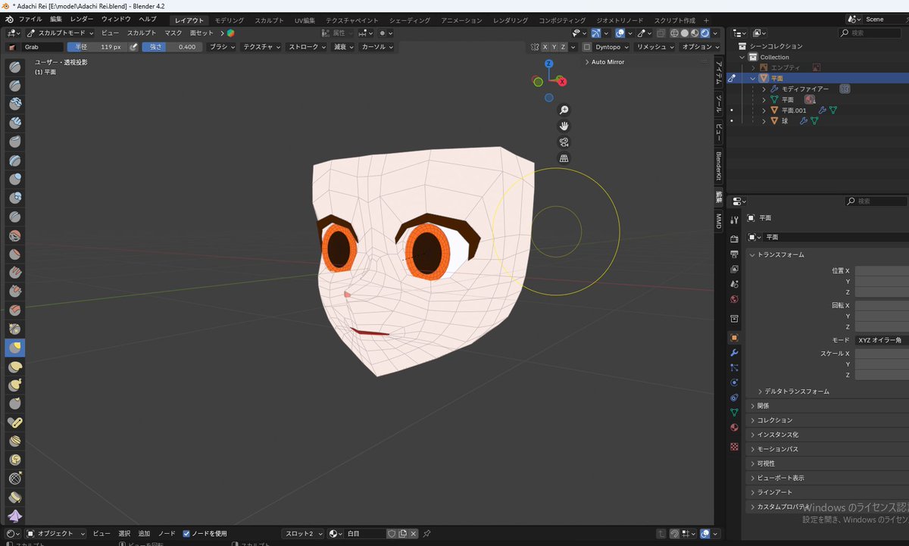Open the Modifiers wrench properties tab
This screenshot has width=909, height=546.
pyautogui.click(x=734, y=353)
